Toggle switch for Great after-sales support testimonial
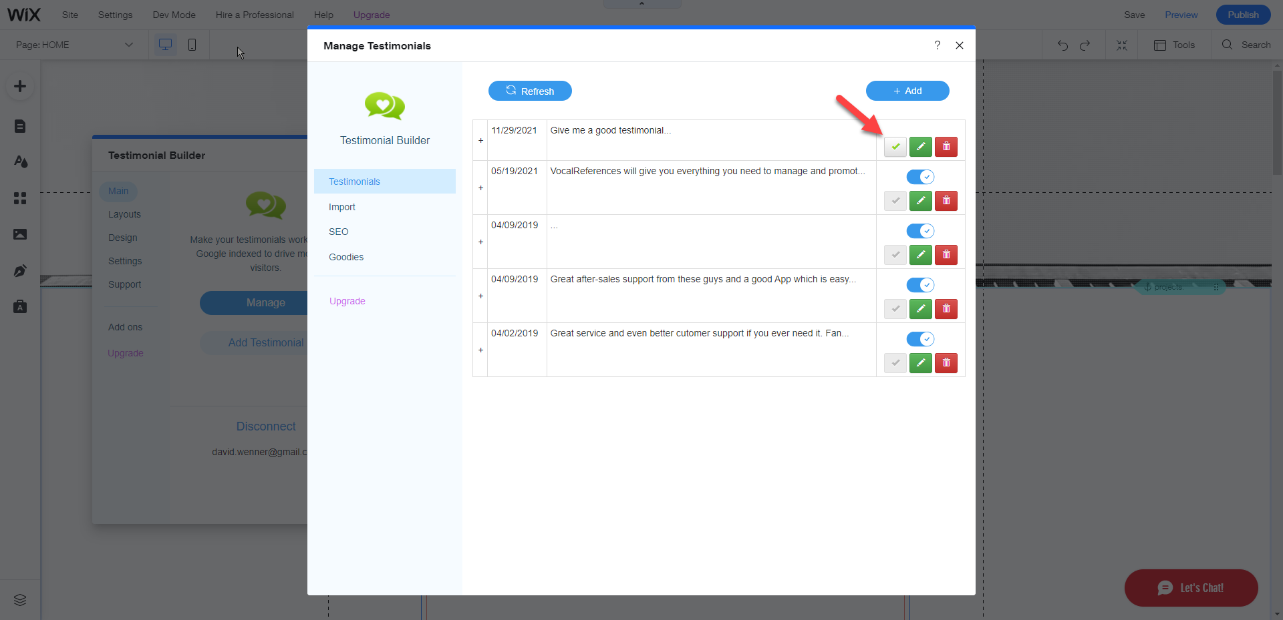Screen dimensions: 1283x620 pyautogui.click(x=920, y=285)
